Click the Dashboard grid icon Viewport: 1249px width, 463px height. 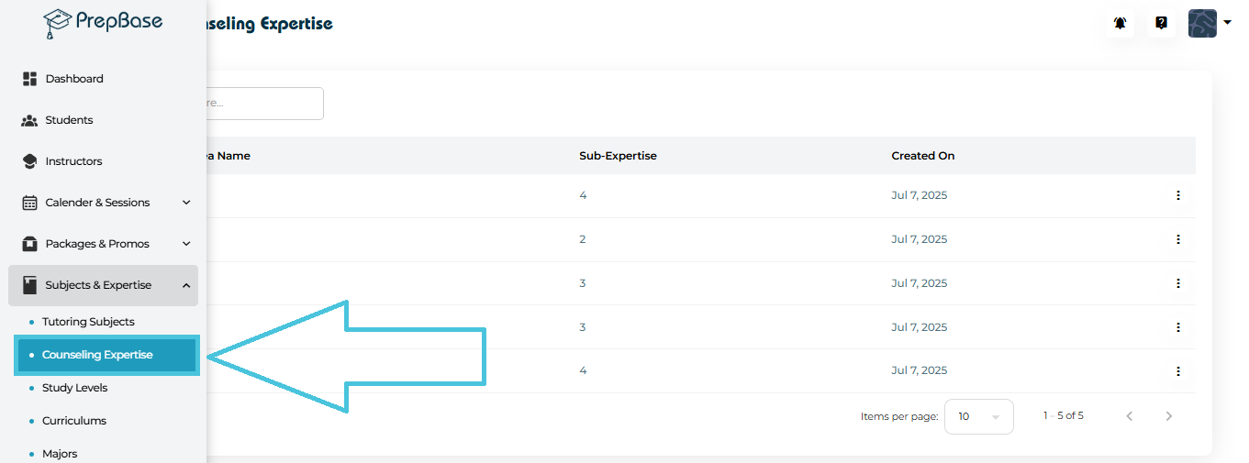(x=29, y=79)
